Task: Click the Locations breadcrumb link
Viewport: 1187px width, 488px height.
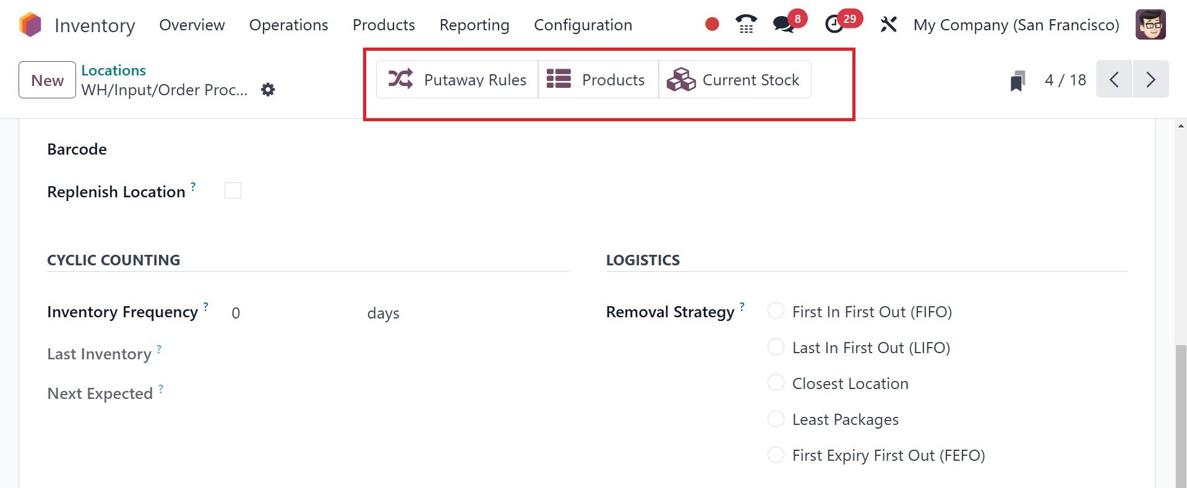Action: pyautogui.click(x=113, y=71)
